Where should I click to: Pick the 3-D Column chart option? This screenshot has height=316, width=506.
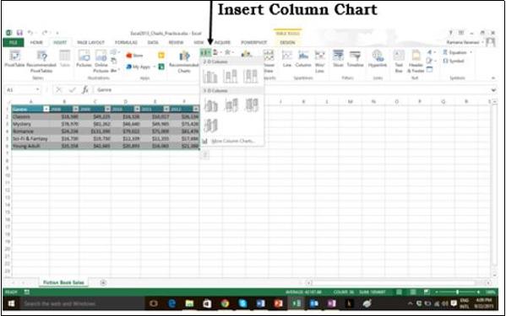210,126
